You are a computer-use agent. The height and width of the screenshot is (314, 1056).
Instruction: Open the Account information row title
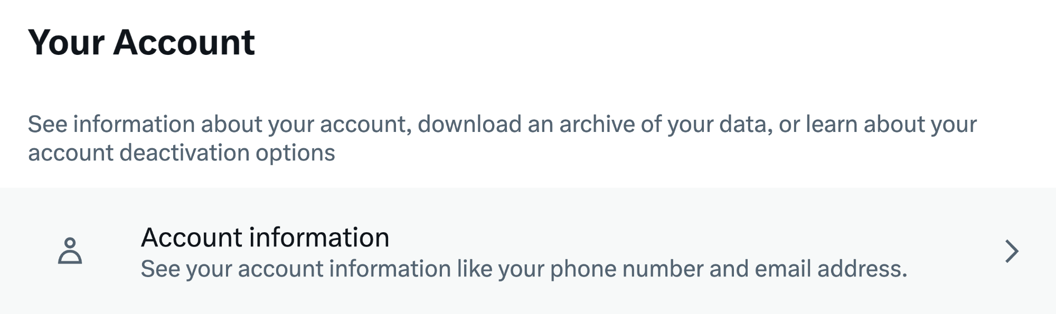pyautogui.click(x=265, y=237)
